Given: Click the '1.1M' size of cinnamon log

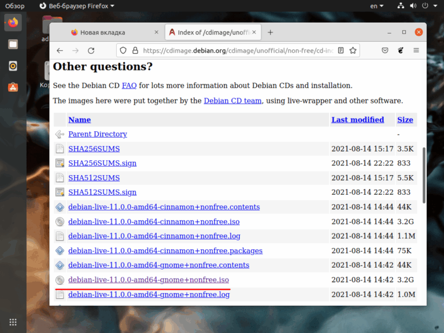Looking at the screenshot, I should [x=406, y=236].
